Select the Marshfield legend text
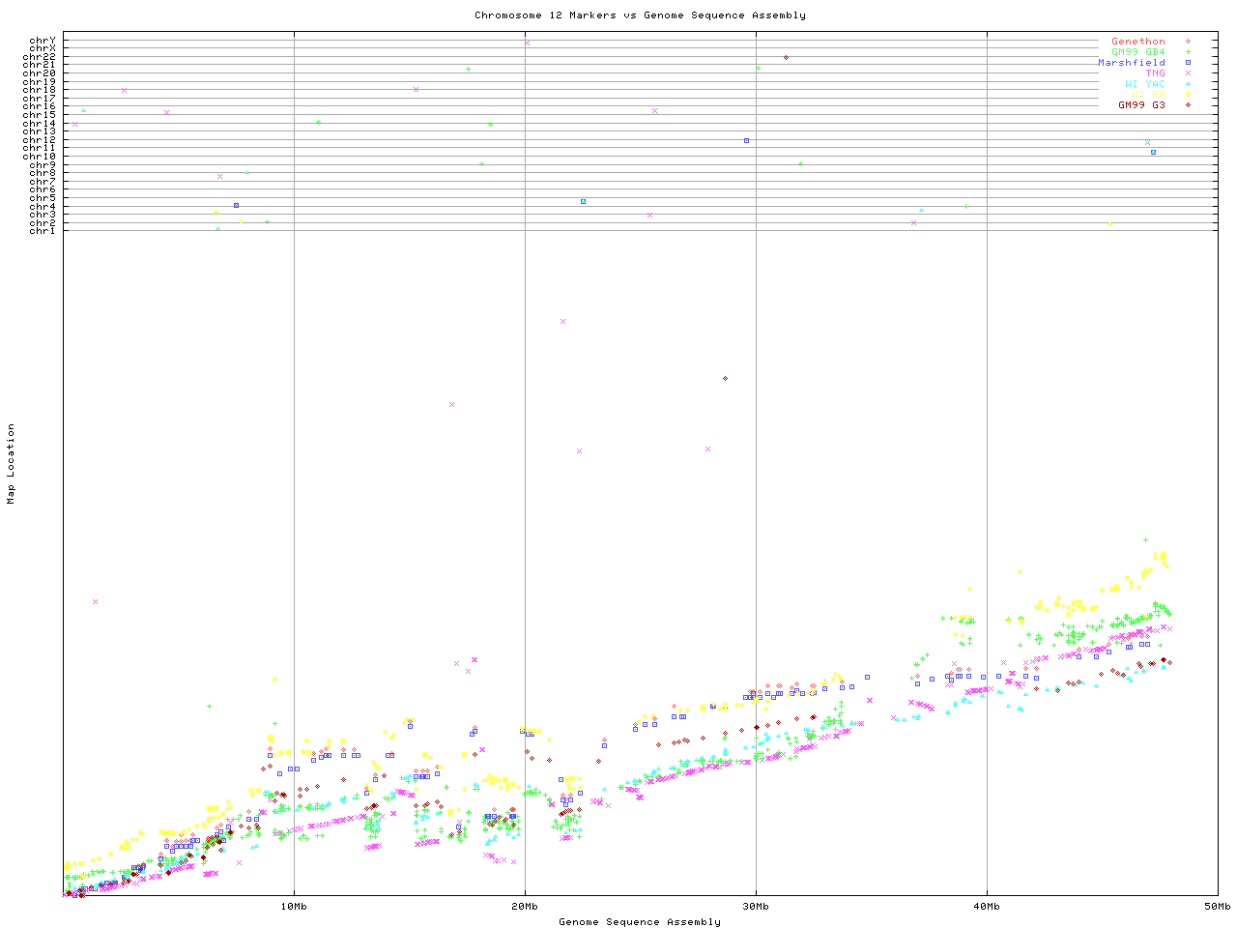Viewport: 1237px width, 928px height. coord(1131,63)
